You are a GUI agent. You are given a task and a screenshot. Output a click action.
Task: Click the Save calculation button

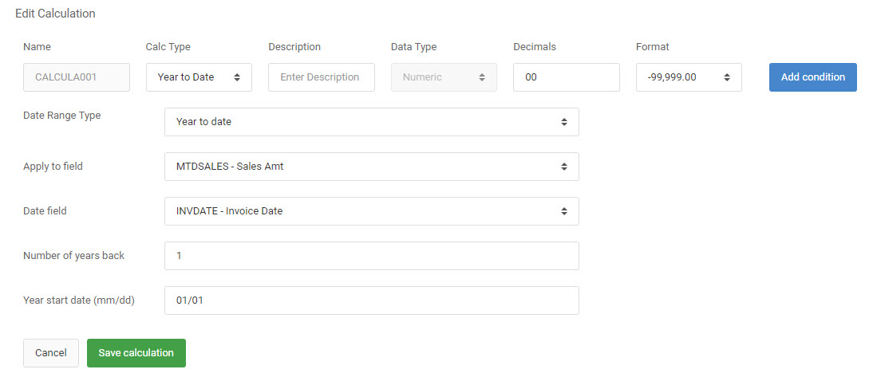(x=136, y=353)
